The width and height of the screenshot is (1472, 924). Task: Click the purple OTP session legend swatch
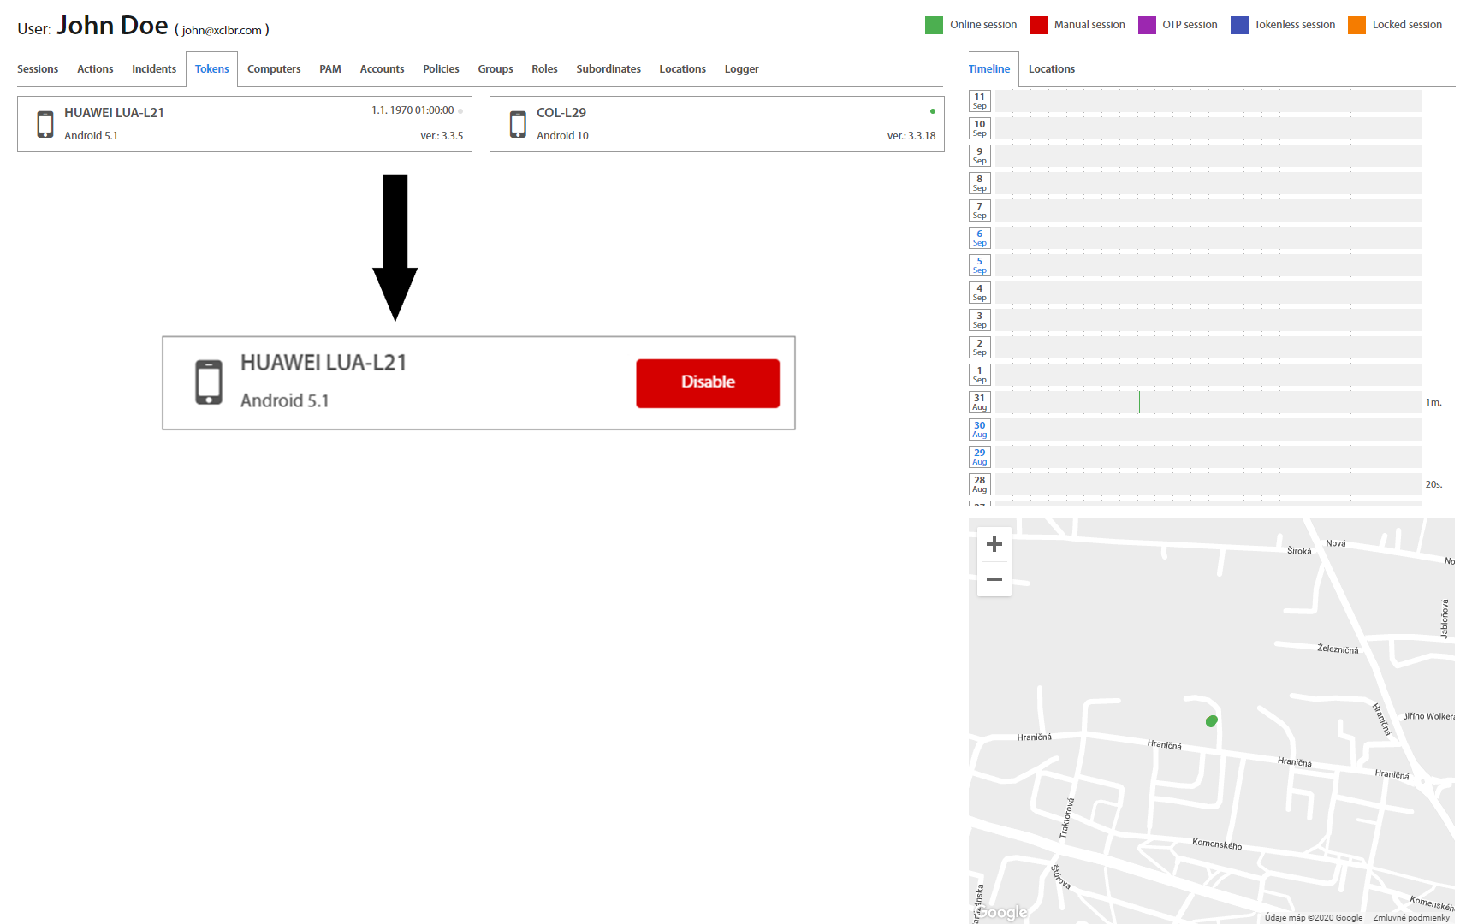(x=1147, y=25)
